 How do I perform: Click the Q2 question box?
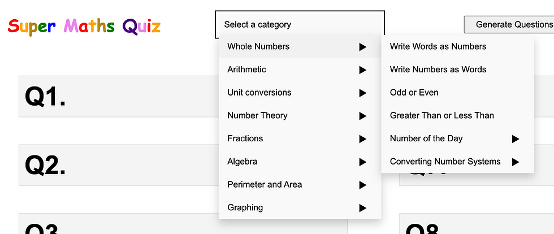coord(113,165)
